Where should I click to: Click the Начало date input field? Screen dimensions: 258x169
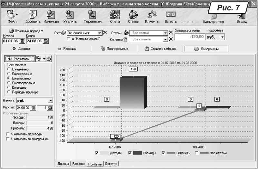coord(10,41)
